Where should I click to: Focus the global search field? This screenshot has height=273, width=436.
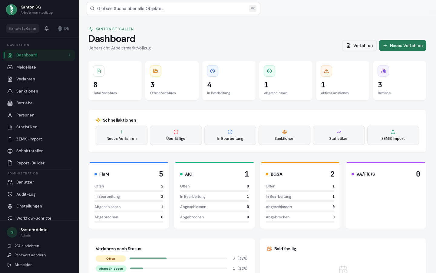tap(173, 8)
